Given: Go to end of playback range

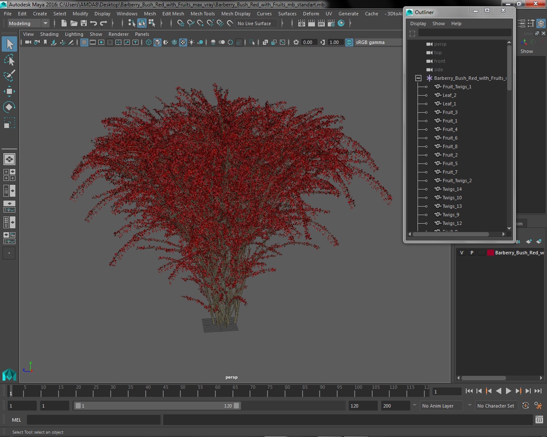Looking at the screenshot, I should pyautogui.click(x=538, y=391).
